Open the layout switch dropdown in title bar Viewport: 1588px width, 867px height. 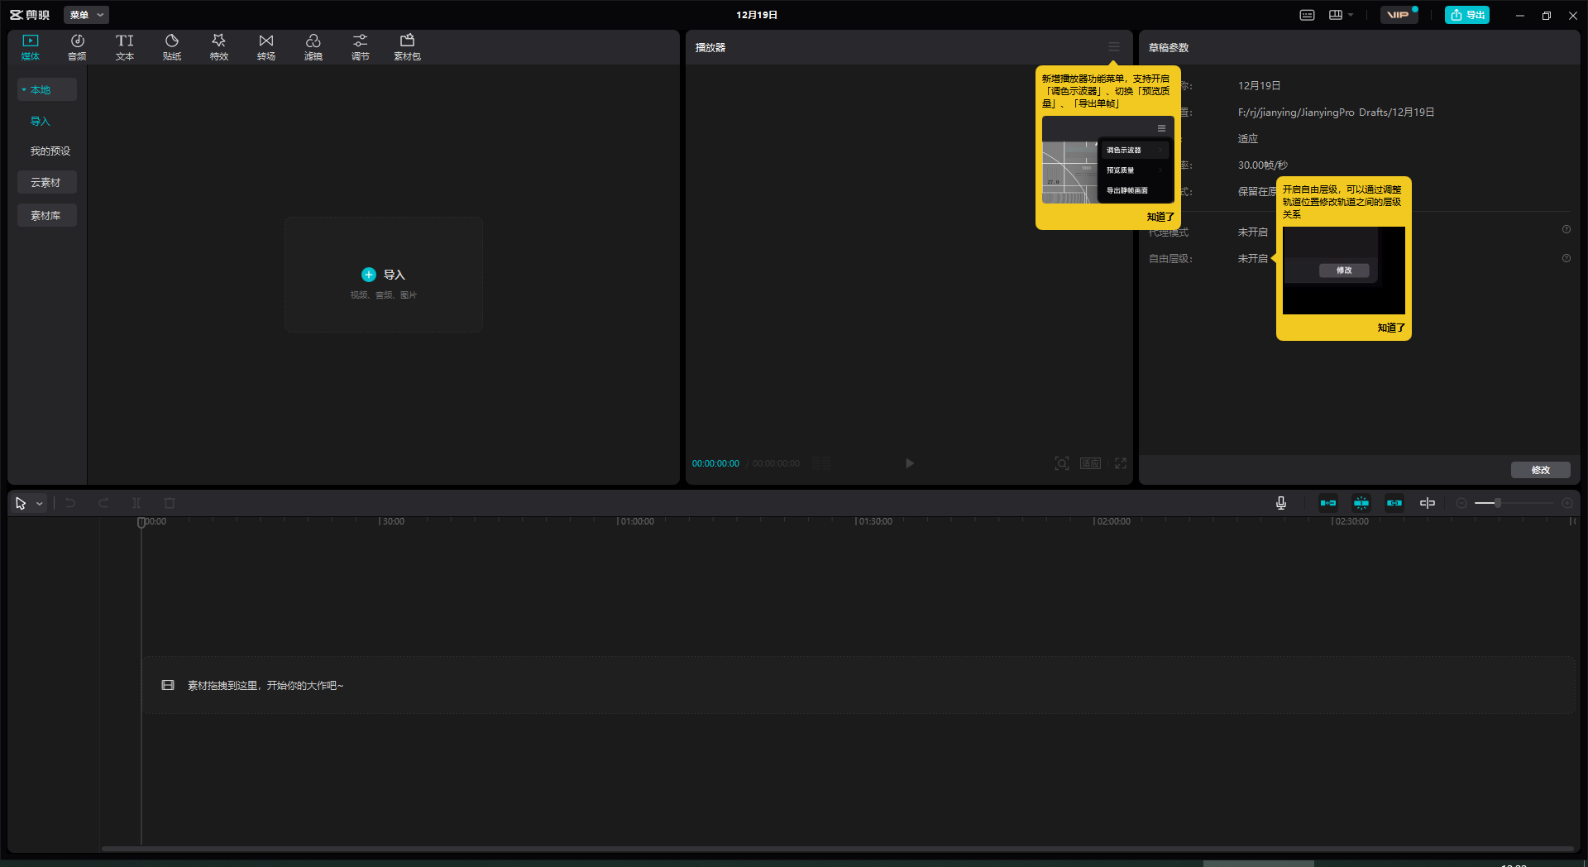click(x=1341, y=15)
